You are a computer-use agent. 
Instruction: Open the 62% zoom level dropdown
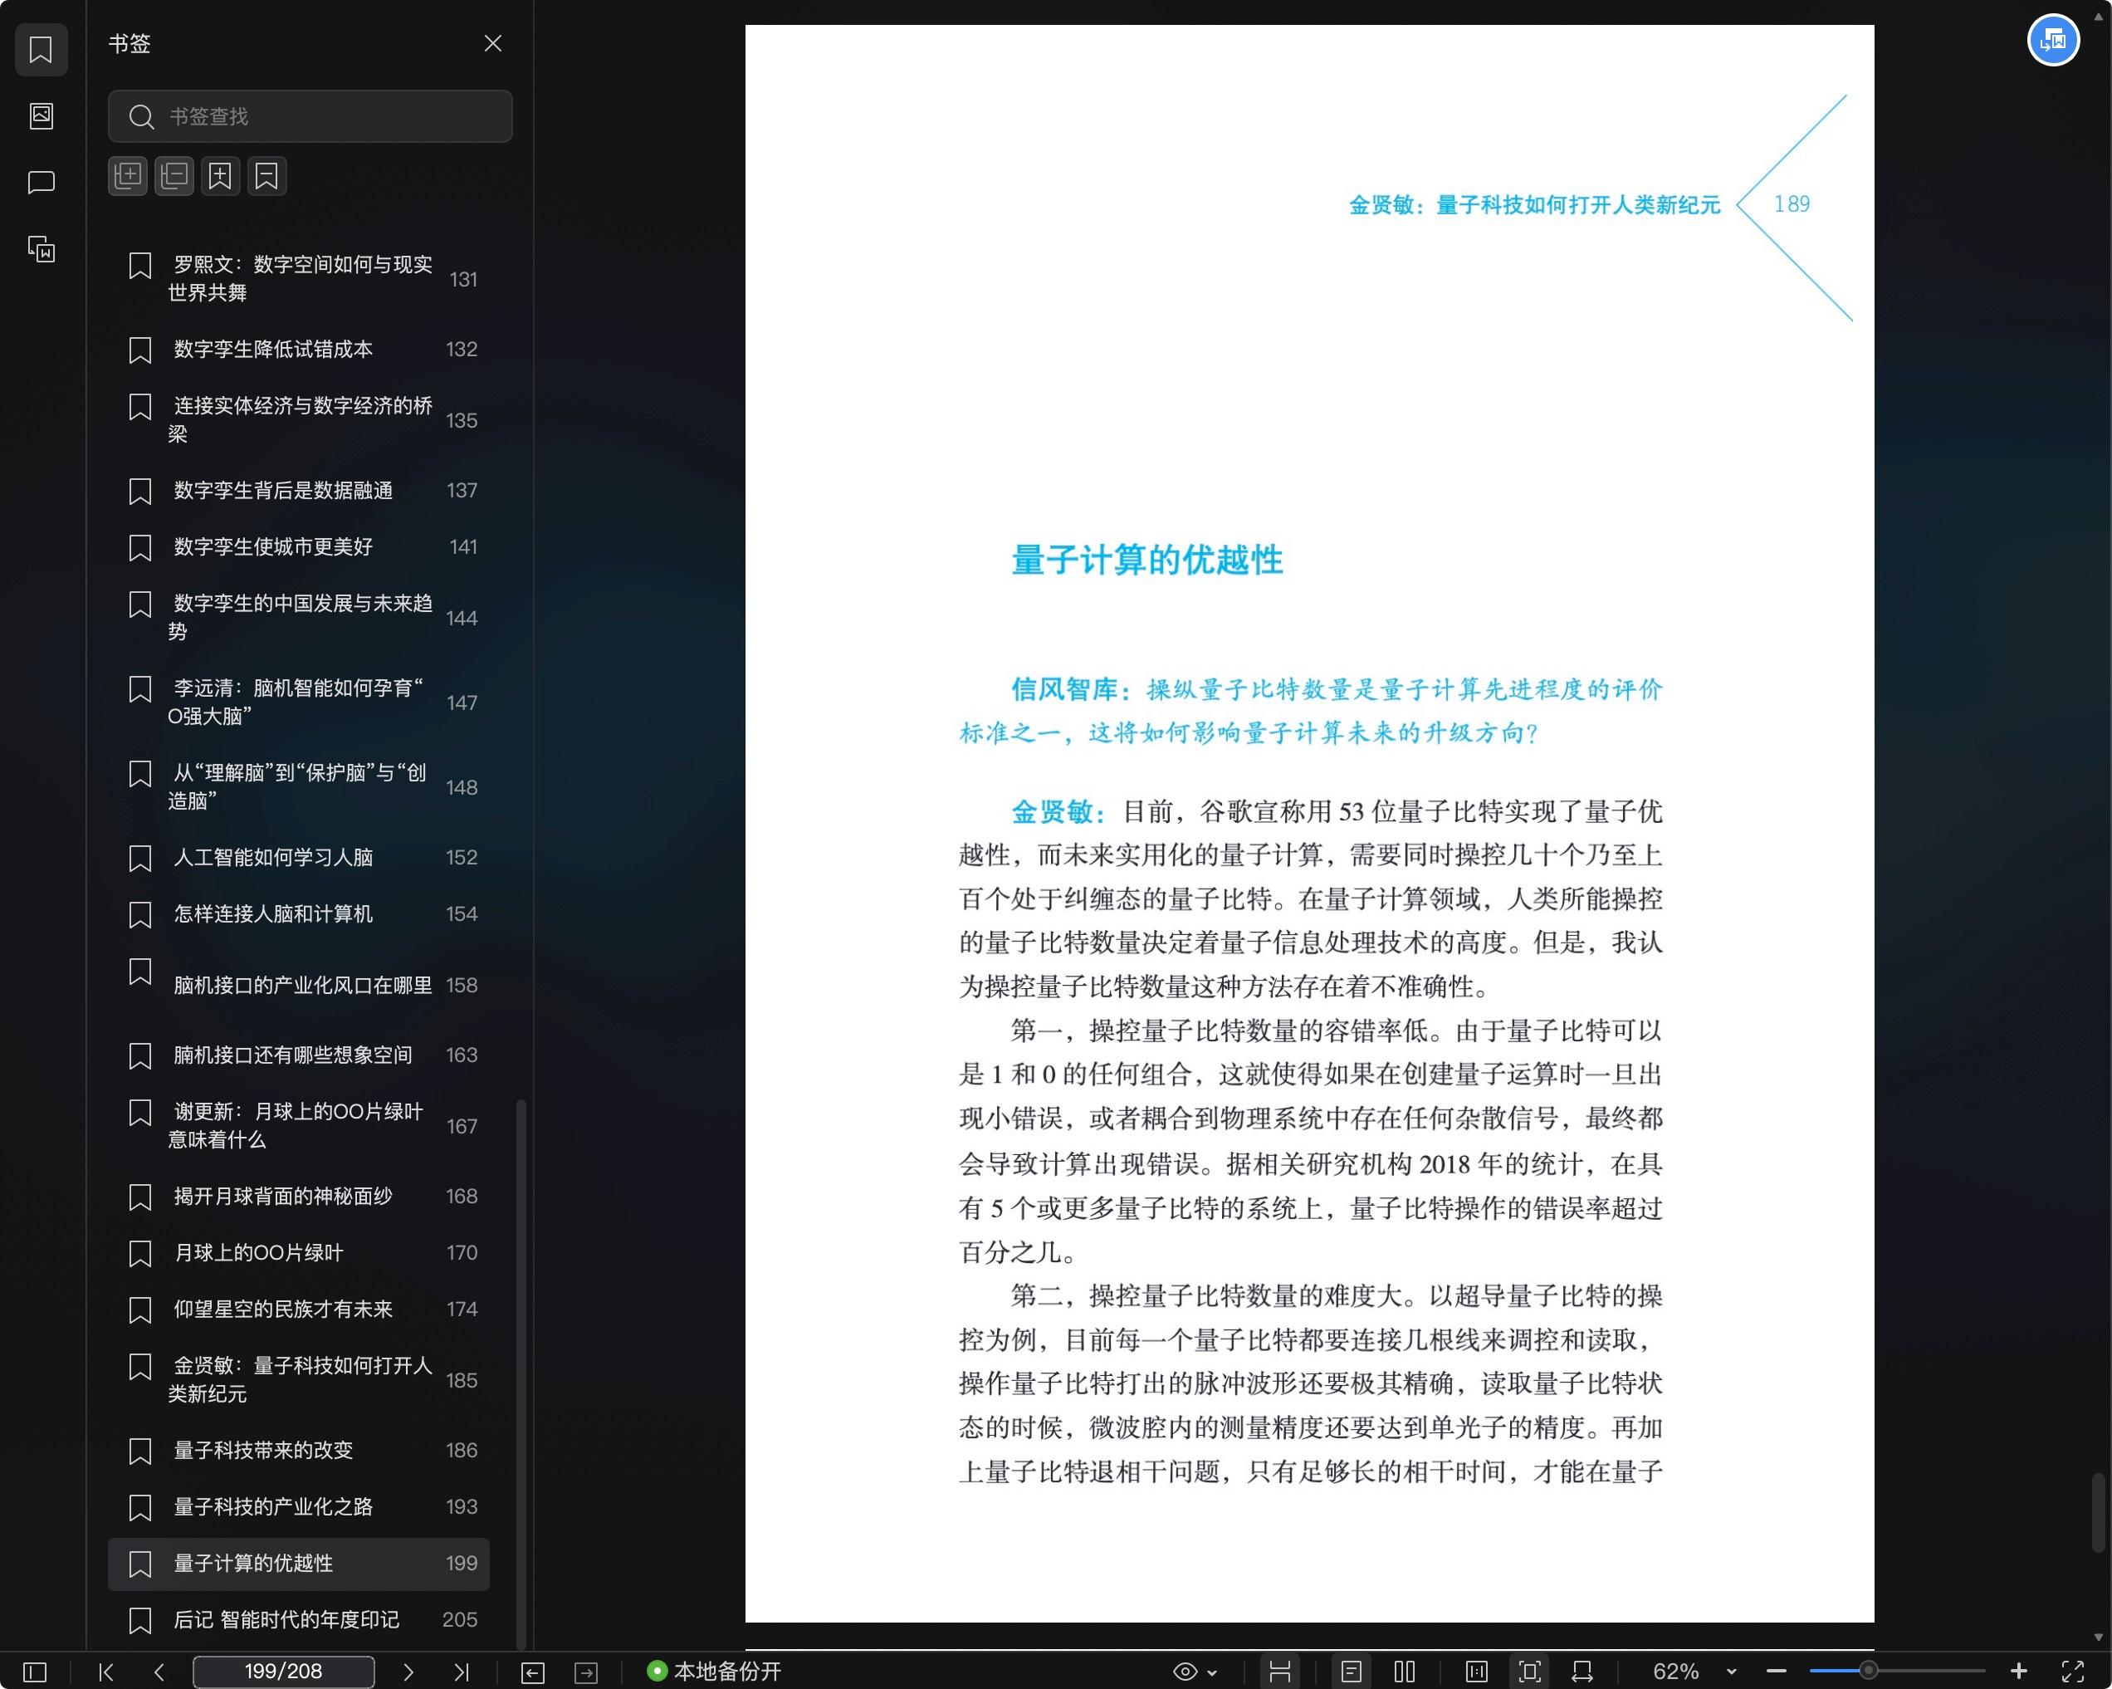1694,1672
